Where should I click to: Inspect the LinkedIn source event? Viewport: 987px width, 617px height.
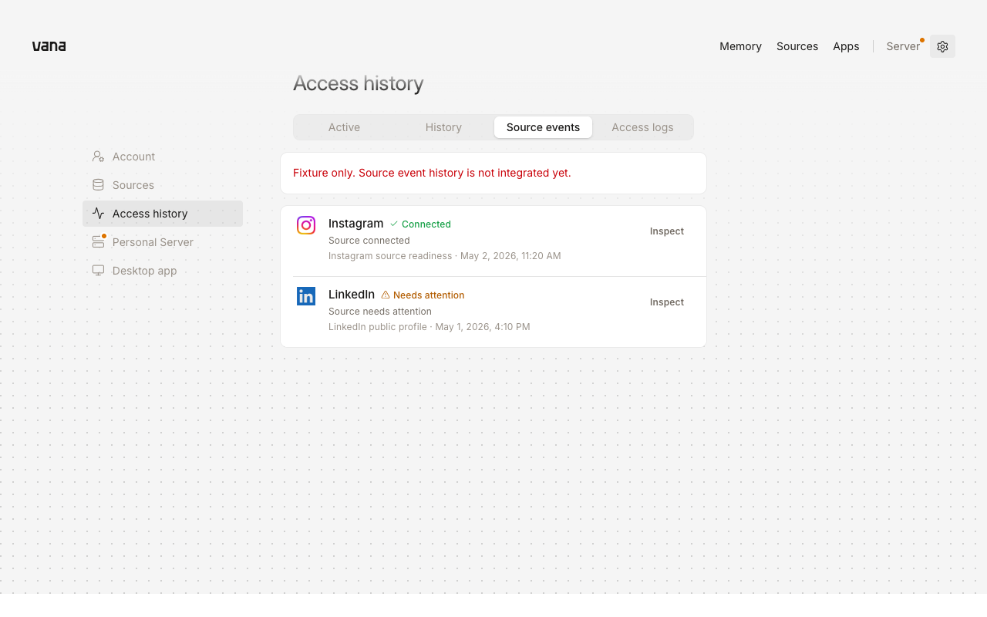[667, 302]
